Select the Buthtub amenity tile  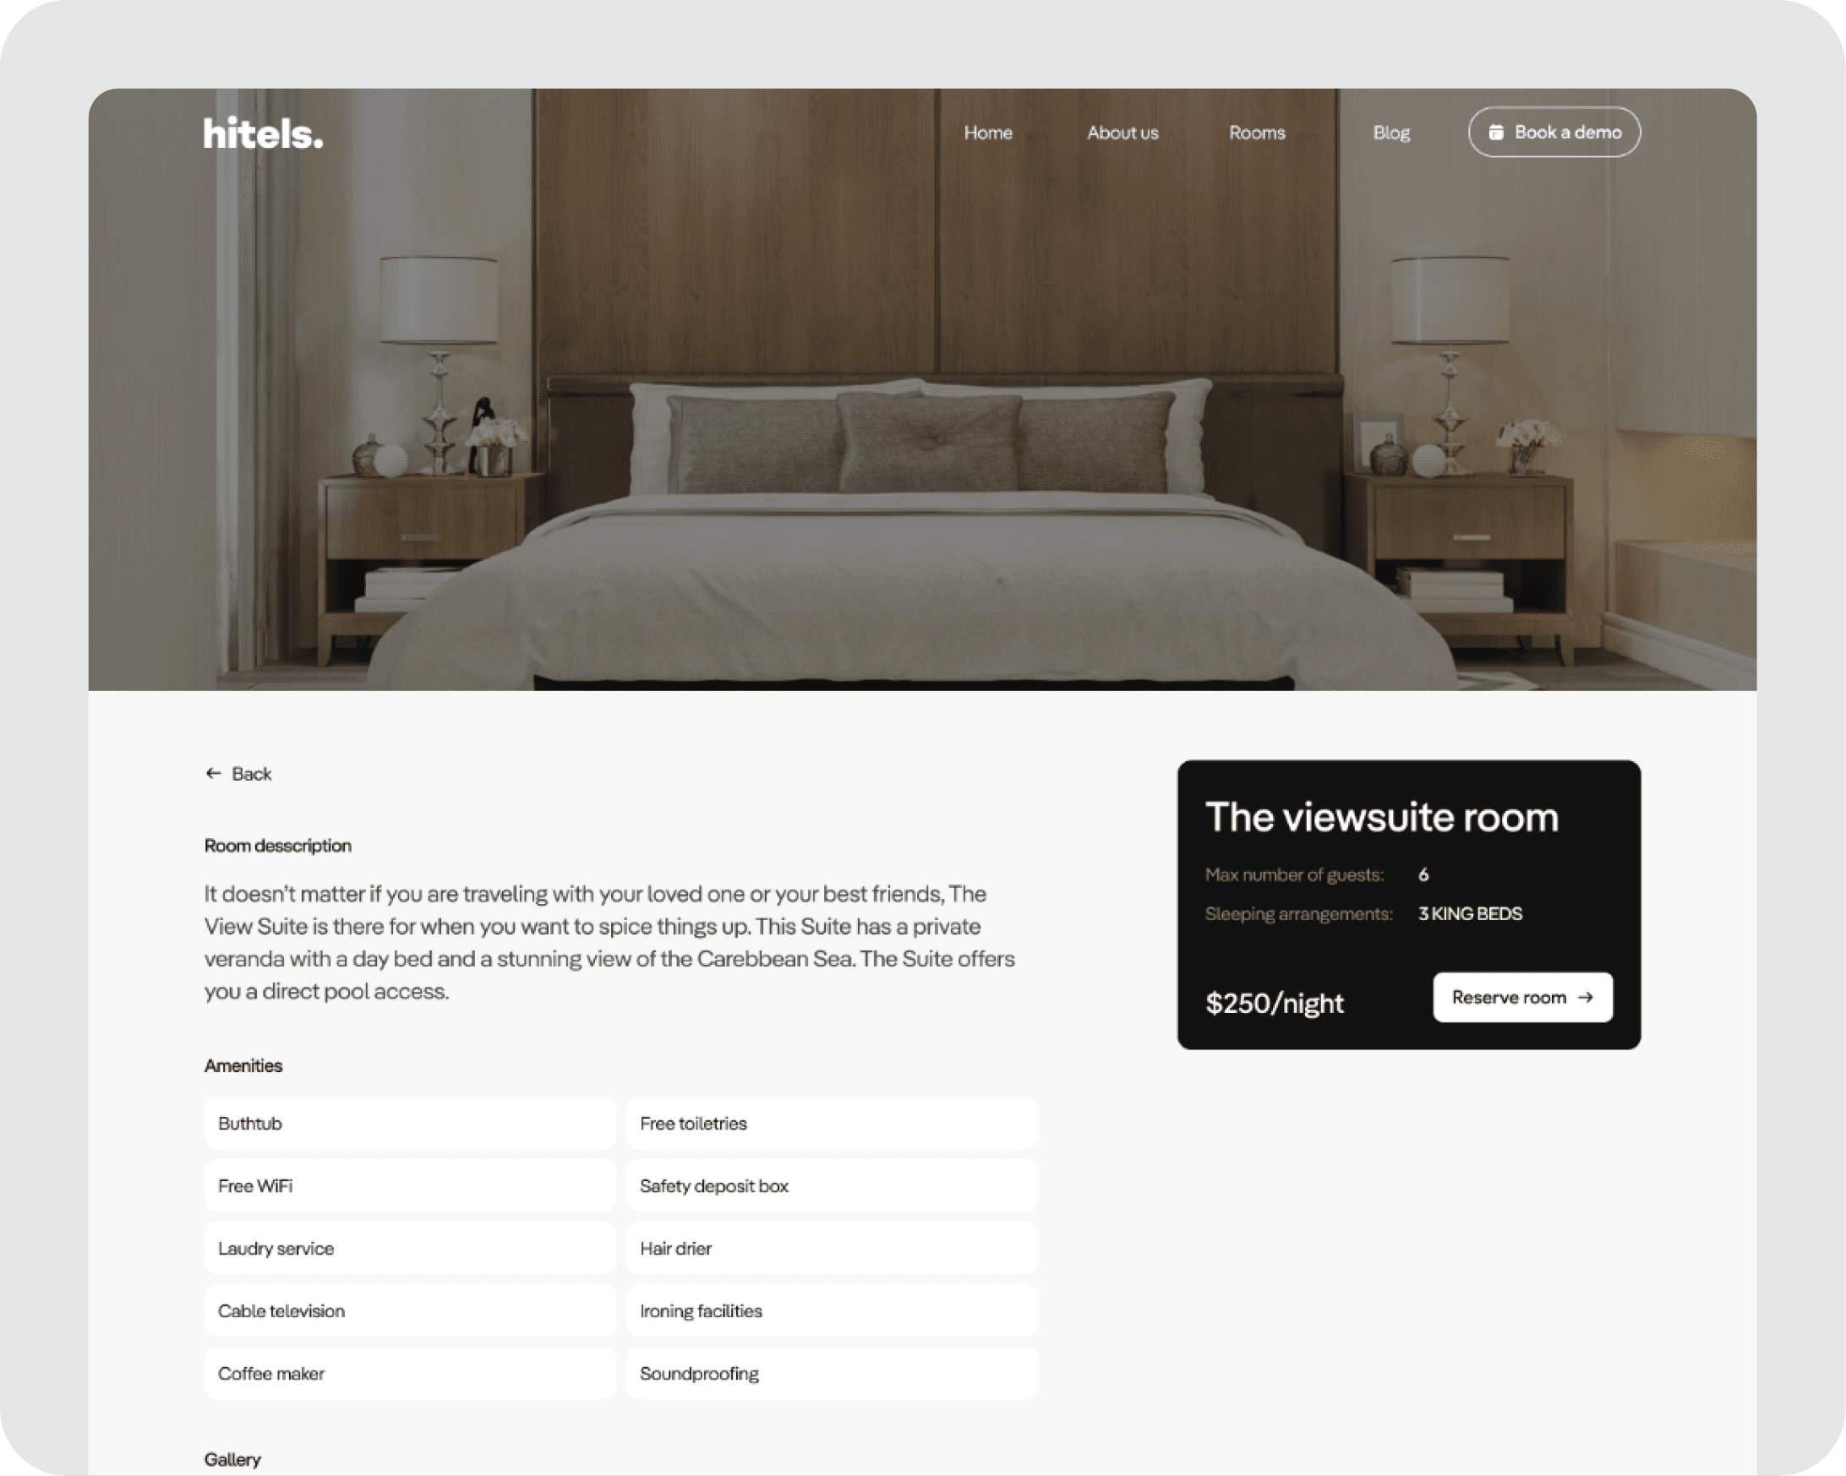(409, 1124)
